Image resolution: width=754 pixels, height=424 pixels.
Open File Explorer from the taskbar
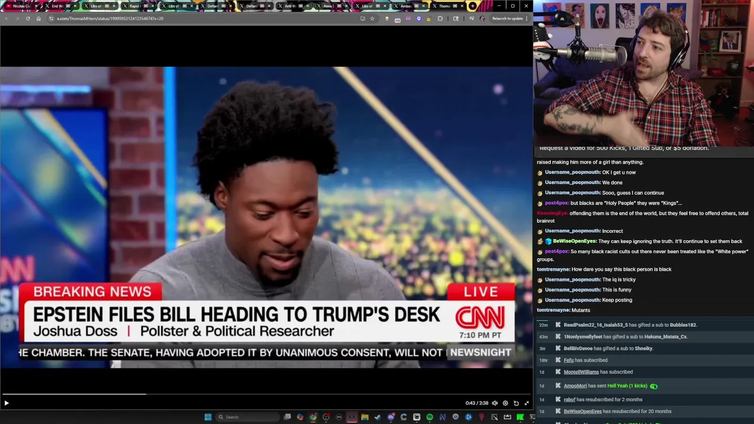(x=365, y=417)
